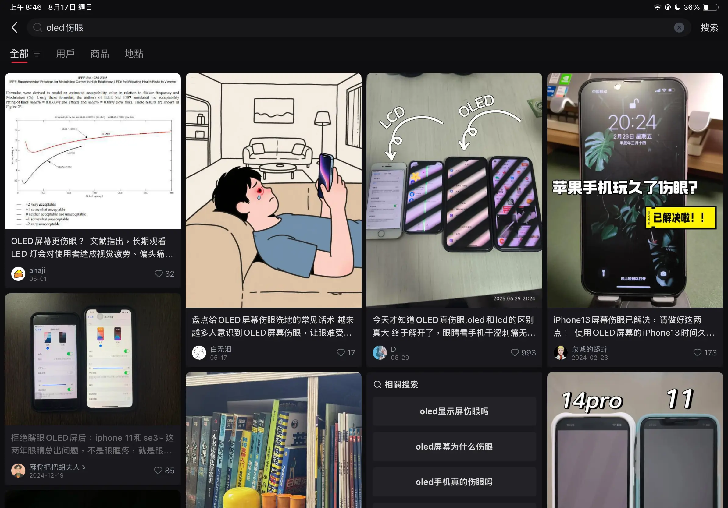Like the ahaji post with the heart icon
728x508 pixels.
point(159,273)
